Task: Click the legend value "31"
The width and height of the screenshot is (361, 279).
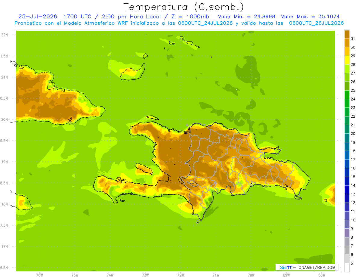Action: tap(353, 39)
